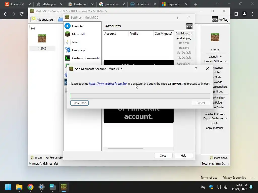
Task: Click the Remove account button
Action: pyautogui.click(x=184, y=48)
